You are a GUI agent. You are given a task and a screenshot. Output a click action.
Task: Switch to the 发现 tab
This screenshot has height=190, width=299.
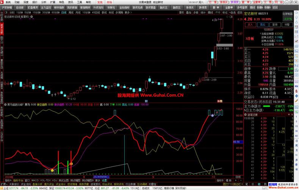[100, 2]
